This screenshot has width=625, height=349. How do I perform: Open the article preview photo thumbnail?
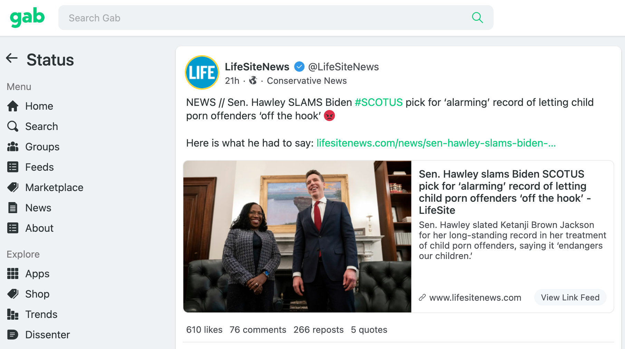click(297, 237)
